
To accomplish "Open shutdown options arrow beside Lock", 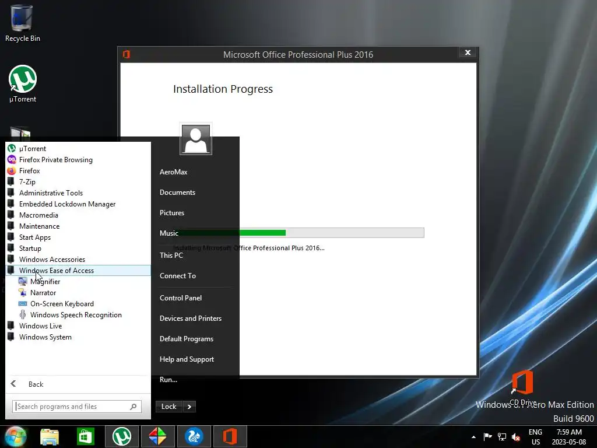I will [x=189, y=407].
